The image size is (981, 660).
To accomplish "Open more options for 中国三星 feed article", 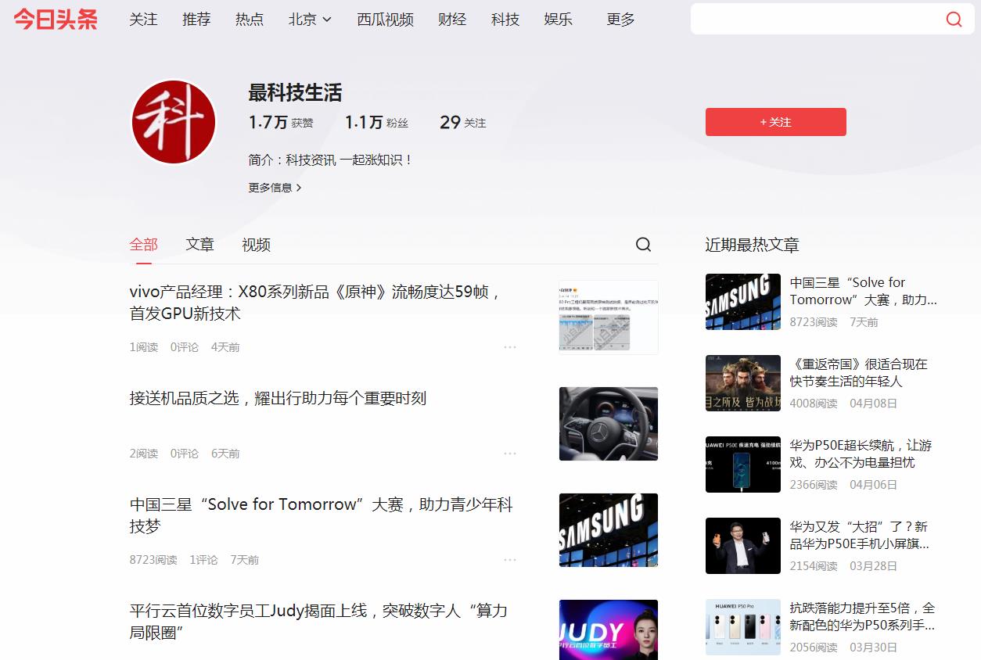I will (x=510, y=559).
